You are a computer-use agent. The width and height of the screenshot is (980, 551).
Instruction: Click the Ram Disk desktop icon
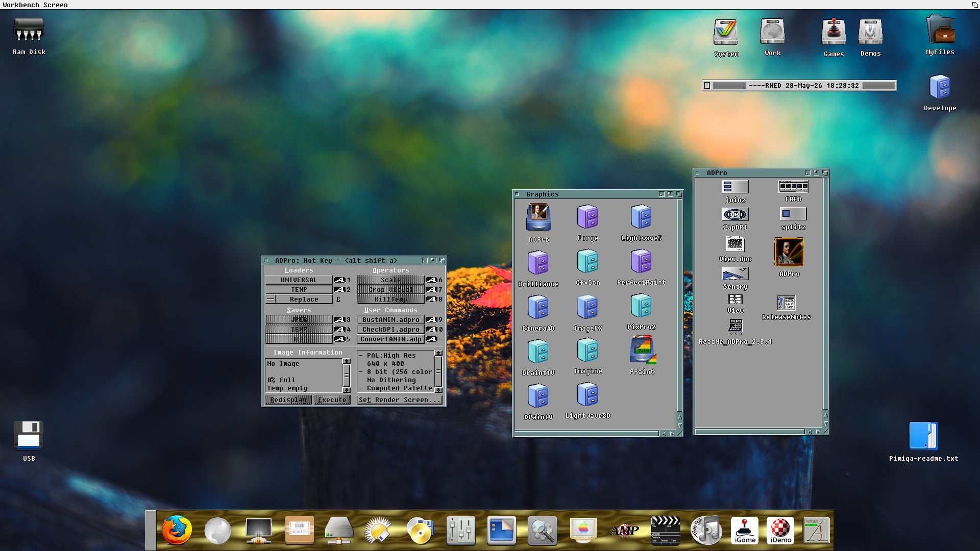point(29,31)
